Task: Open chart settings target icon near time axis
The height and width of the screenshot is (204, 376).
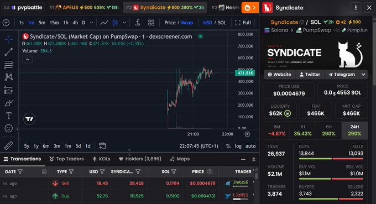Action: (247, 134)
